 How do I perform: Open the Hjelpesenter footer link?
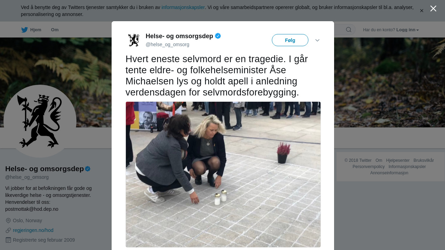pyautogui.click(x=398, y=160)
